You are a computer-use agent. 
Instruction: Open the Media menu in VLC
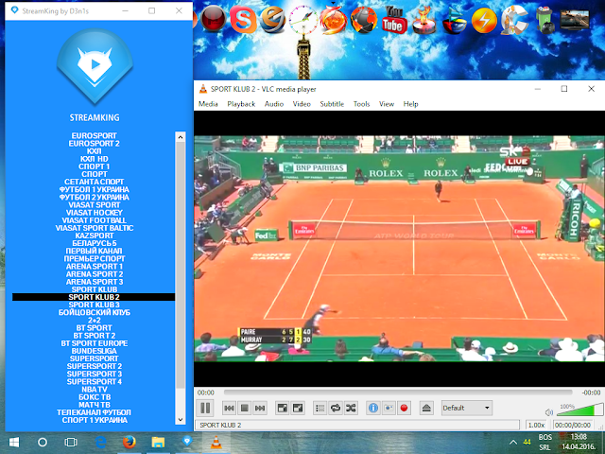pos(208,104)
